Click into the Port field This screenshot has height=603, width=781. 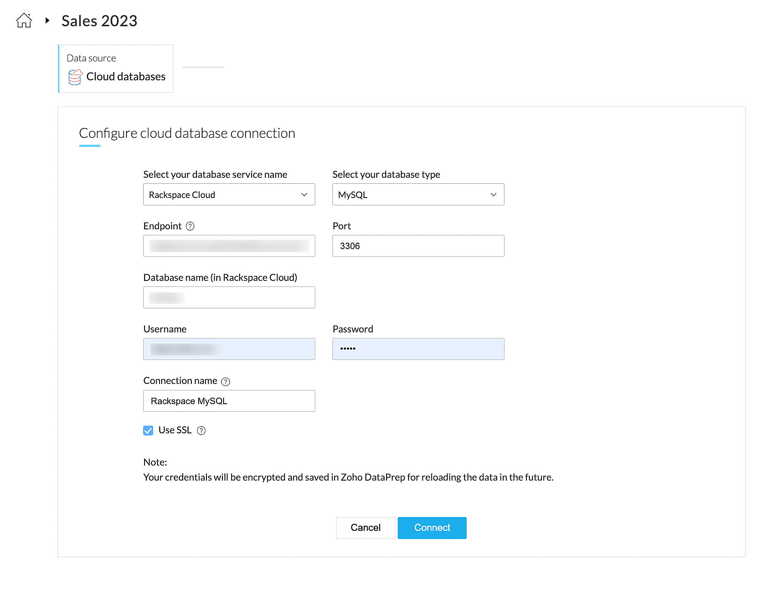[x=418, y=246]
